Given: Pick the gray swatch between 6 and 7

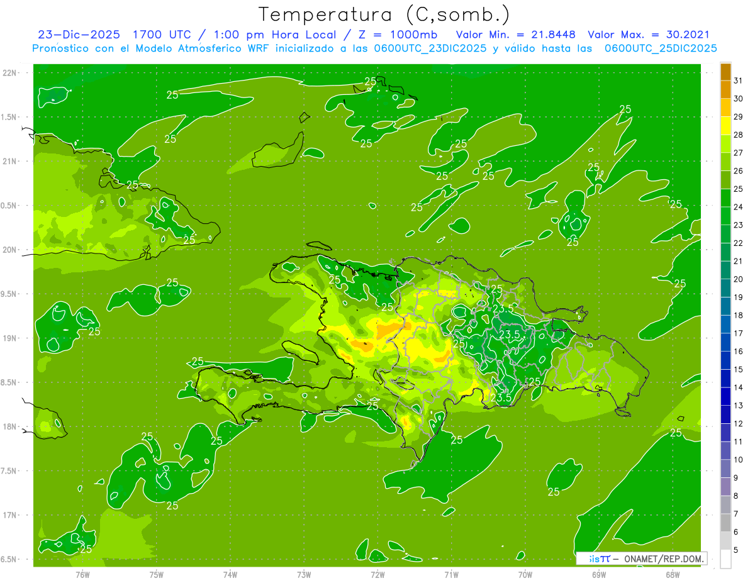Looking at the screenshot, I should (x=725, y=523).
